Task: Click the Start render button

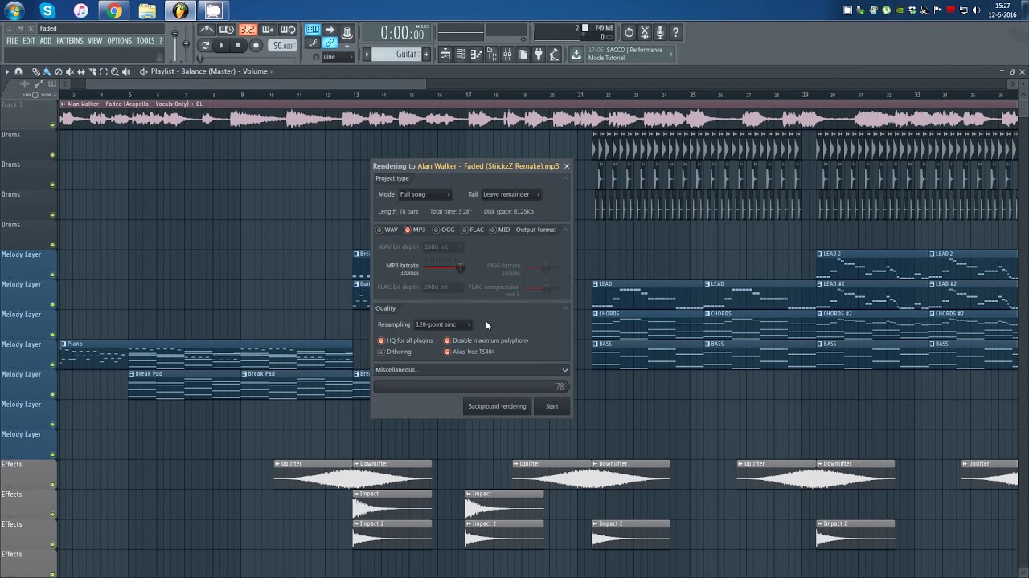Action: pos(551,406)
